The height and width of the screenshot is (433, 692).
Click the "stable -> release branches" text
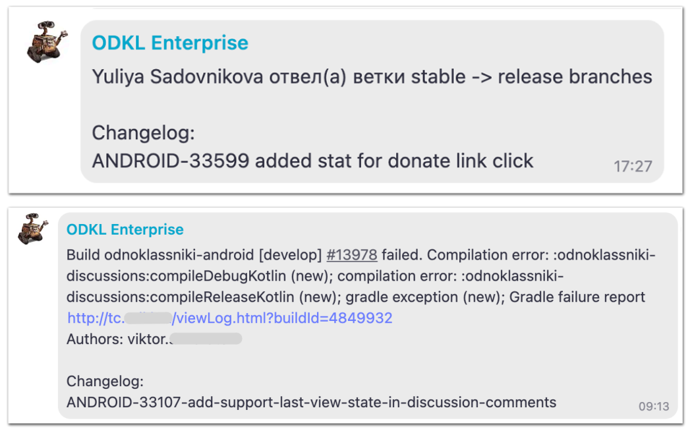[531, 77]
